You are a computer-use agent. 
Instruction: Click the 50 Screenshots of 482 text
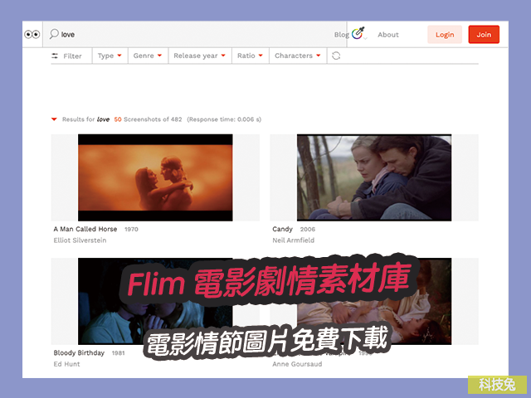[x=148, y=119]
